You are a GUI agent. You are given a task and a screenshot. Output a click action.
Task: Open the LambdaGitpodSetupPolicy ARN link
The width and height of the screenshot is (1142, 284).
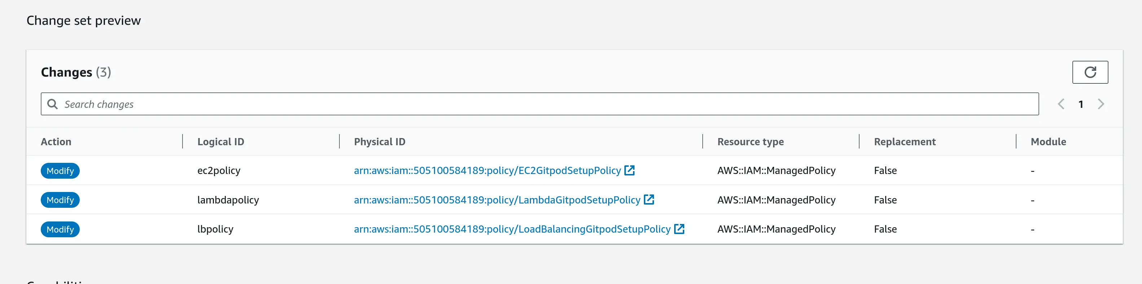pyautogui.click(x=497, y=200)
